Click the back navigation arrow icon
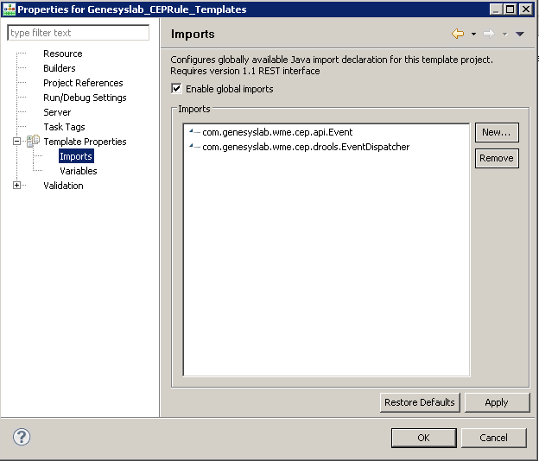Screen dimensions: 539x461 tap(458, 35)
